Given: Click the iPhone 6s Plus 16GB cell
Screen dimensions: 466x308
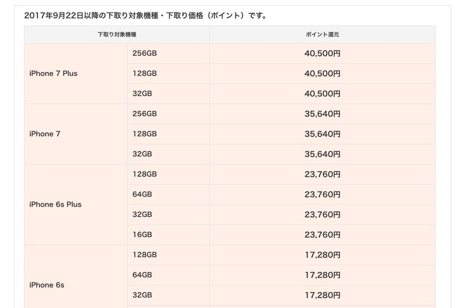Looking at the screenshot, I should [x=168, y=235].
